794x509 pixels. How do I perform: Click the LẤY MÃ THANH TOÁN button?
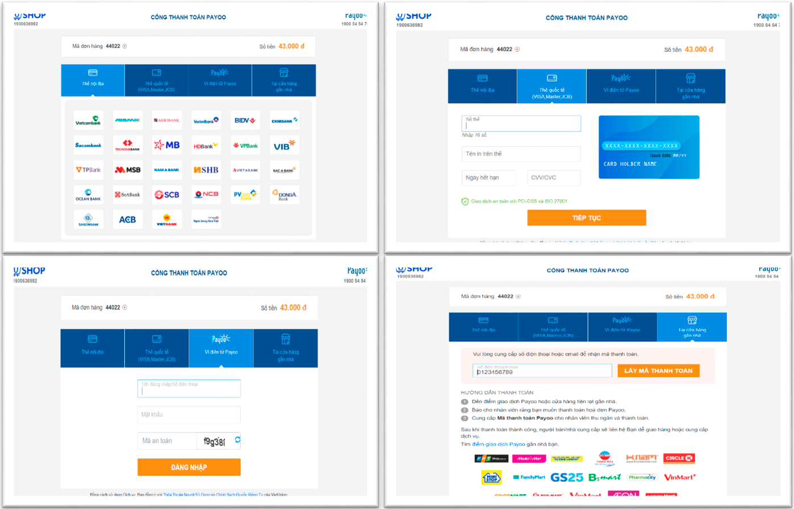tap(659, 370)
